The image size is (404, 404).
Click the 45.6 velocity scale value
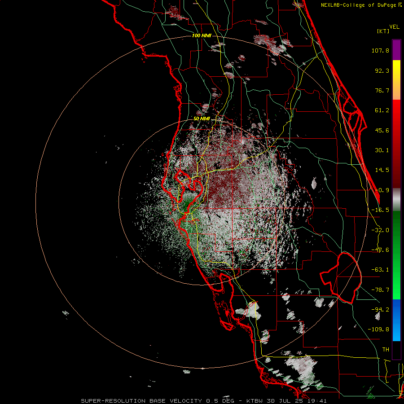point(382,130)
